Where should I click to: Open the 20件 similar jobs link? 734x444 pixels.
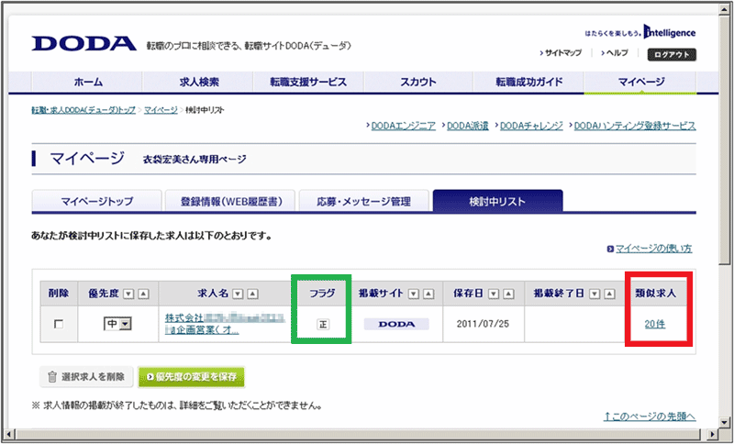(x=655, y=324)
